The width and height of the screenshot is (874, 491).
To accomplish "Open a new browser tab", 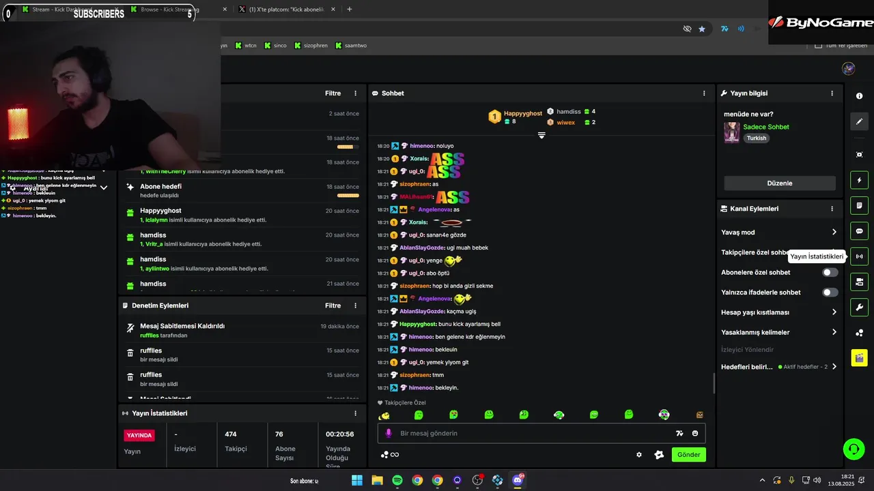I will (x=350, y=10).
